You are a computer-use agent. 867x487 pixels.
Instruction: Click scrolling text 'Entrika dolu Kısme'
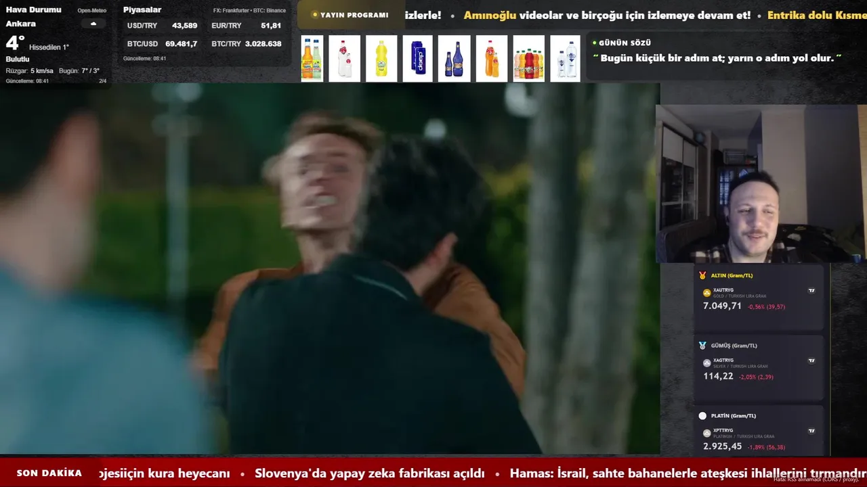point(817,15)
